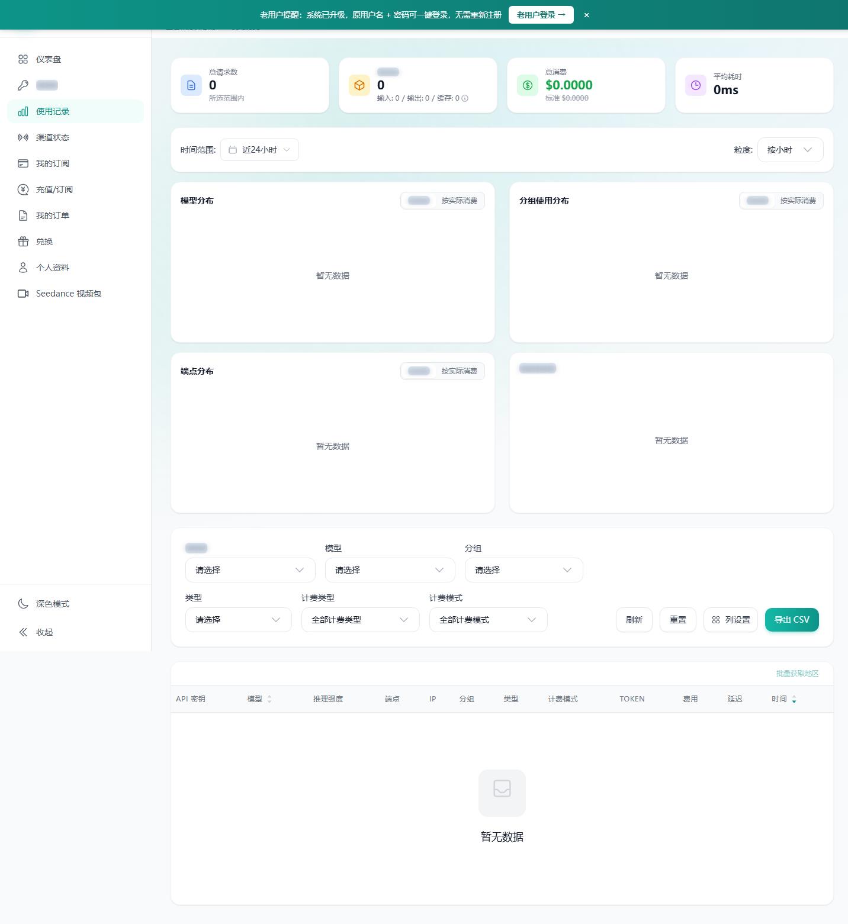Image resolution: width=848 pixels, height=924 pixels.
Task: Click the 渠道状态 broadcast icon
Action: click(23, 137)
